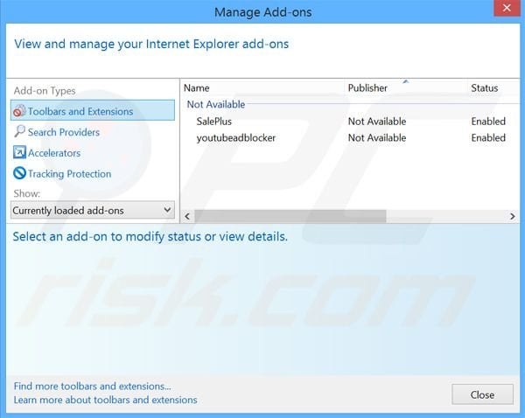Click the Accelerators arrow icon
The height and width of the screenshot is (418, 525).
[19, 152]
